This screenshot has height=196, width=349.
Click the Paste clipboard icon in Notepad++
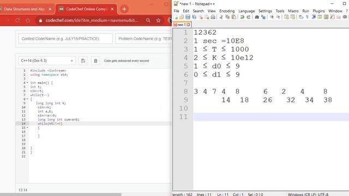click(x=234, y=17)
